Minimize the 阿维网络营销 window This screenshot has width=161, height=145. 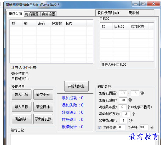click(x=136, y=4)
